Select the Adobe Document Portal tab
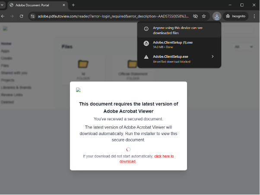260x195 pixels. tap(38, 5)
